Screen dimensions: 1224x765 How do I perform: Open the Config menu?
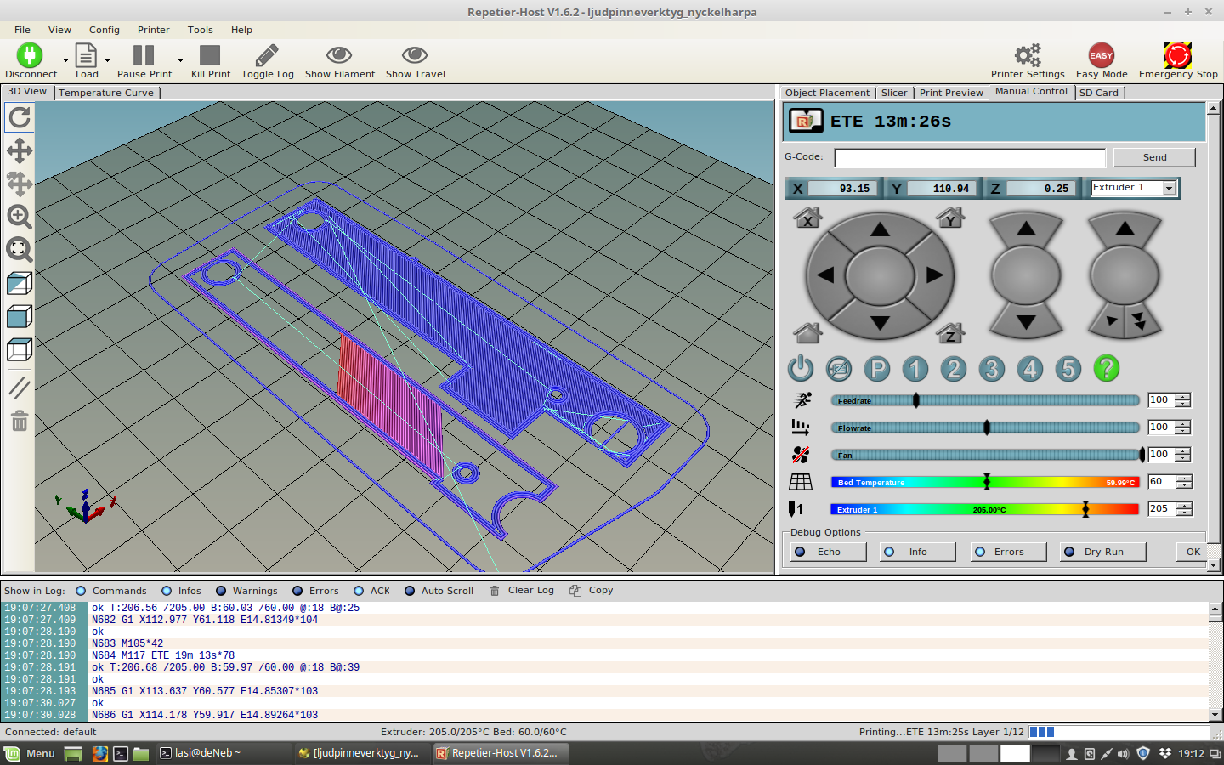104,30
